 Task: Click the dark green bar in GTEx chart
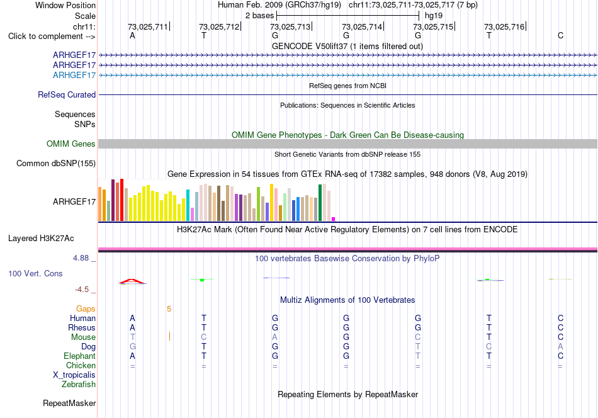click(x=320, y=203)
